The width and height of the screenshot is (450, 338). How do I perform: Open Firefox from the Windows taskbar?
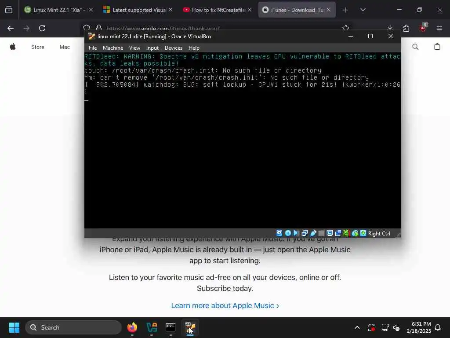[132, 327]
